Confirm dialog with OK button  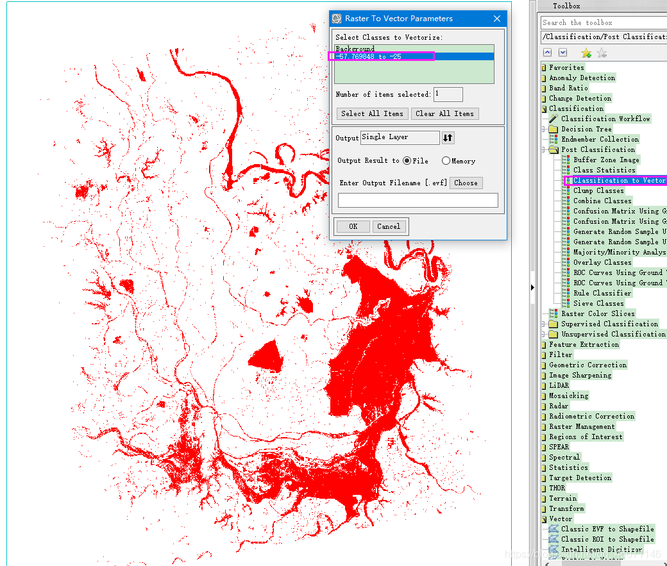point(353,226)
